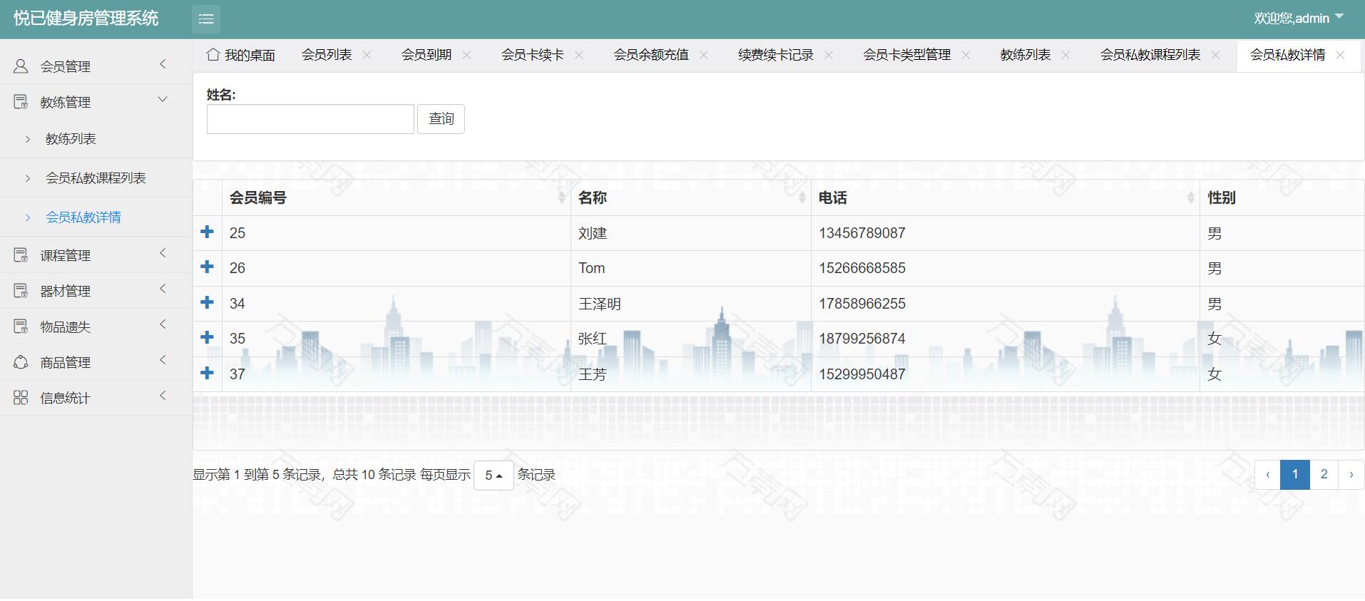Open 教练列表 in the sidebar
The height and width of the screenshot is (601, 1365).
point(71,139)
